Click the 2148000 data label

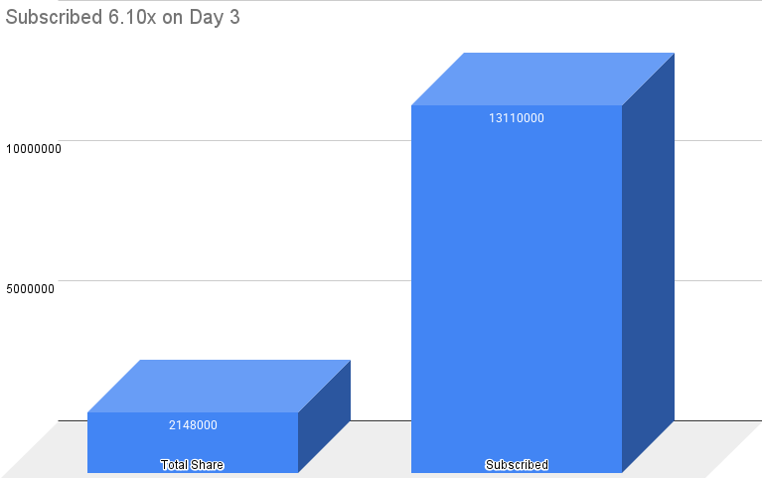(193, 425)
